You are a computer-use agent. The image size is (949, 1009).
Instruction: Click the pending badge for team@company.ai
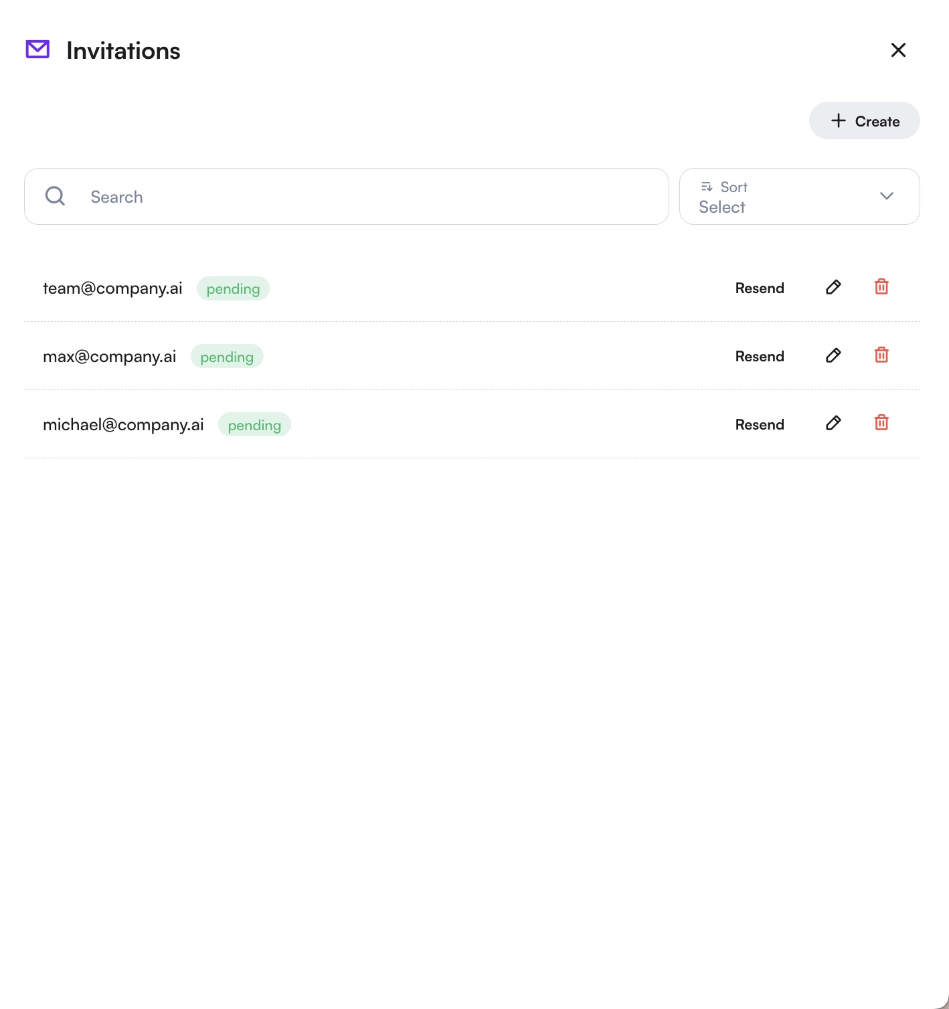click(x=233, y=289)
